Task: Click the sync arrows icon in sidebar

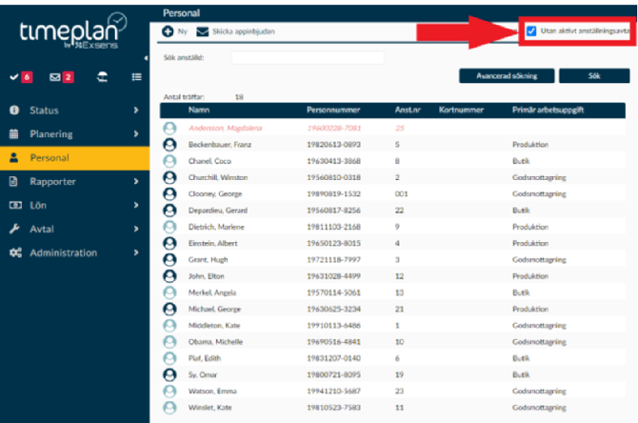Action: coord(100,76)
